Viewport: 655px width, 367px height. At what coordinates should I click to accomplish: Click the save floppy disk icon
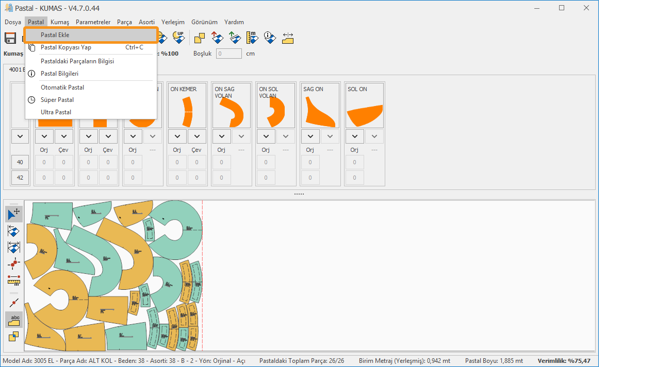coord(10,38)
